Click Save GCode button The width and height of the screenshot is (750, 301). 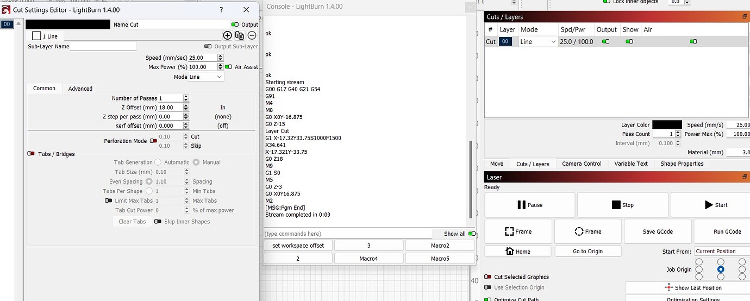point(657,231)
